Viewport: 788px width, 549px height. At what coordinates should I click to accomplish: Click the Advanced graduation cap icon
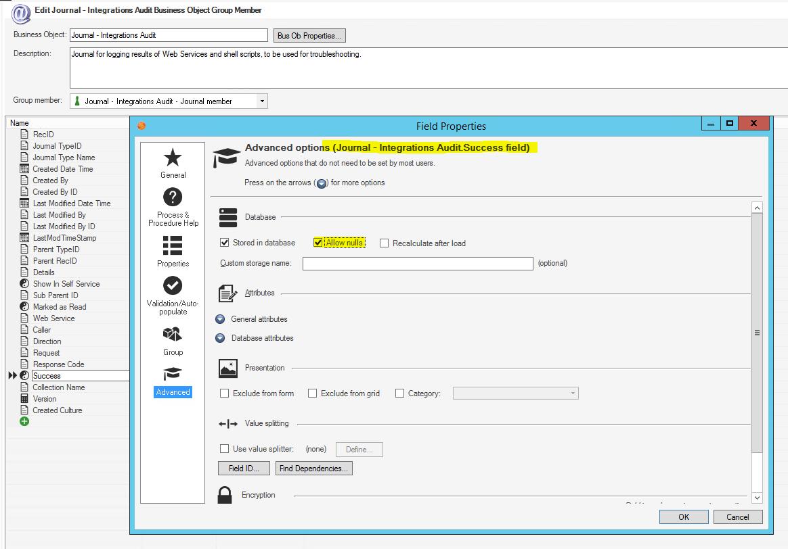pos(173,375)
